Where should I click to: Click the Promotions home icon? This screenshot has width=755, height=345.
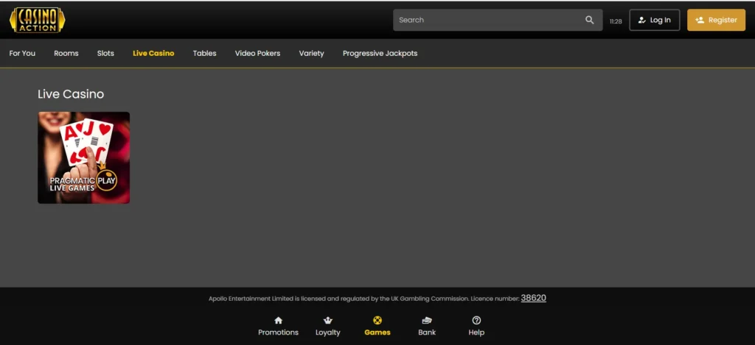pyautogui.click(x=278, y=321)
